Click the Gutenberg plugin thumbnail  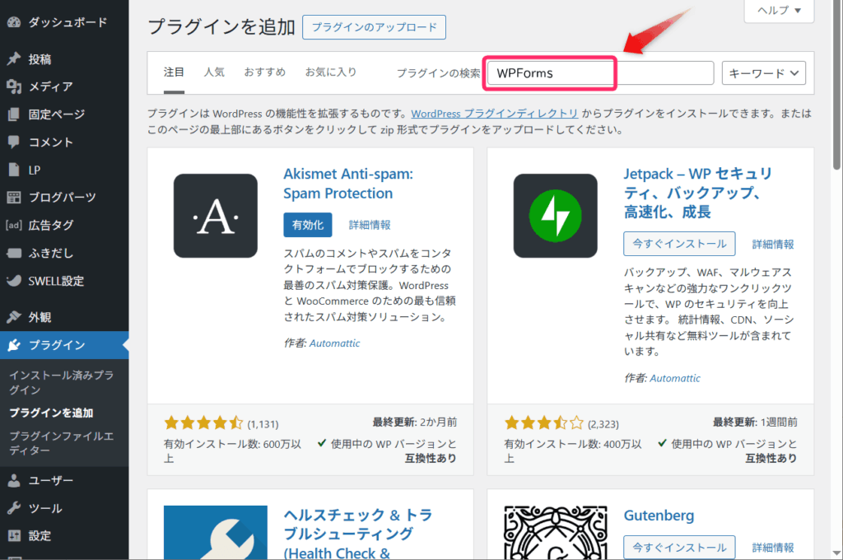[x=556, y=532]
